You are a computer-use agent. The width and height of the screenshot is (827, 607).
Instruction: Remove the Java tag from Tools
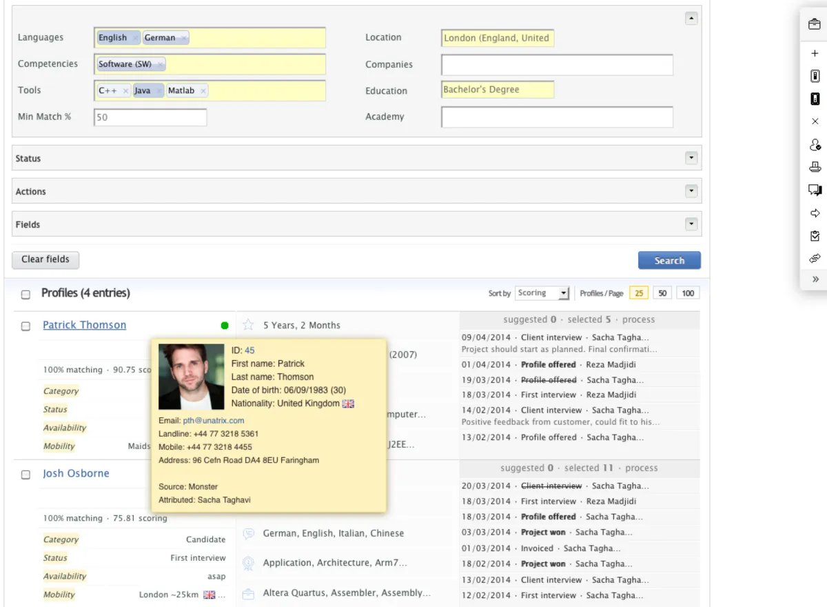(159, 91)
